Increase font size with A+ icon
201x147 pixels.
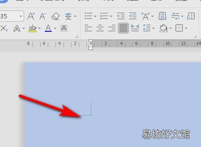[31, 16]
